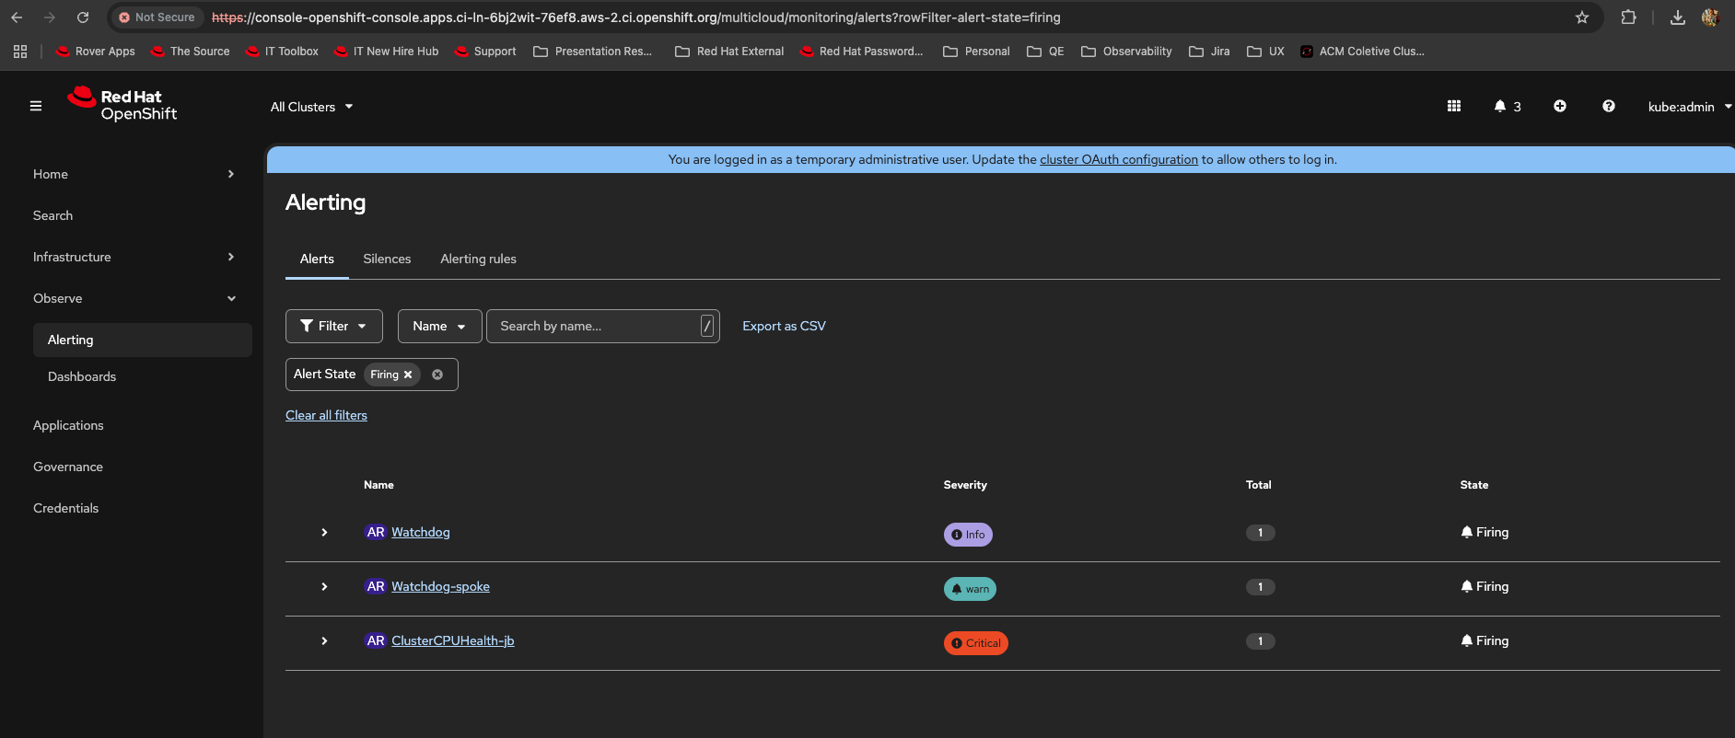Sort by the Total column header

pyautogui.click(x=1258, y=485)
